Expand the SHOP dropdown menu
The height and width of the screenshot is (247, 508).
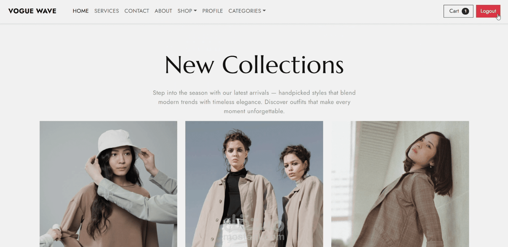(187, 11)
